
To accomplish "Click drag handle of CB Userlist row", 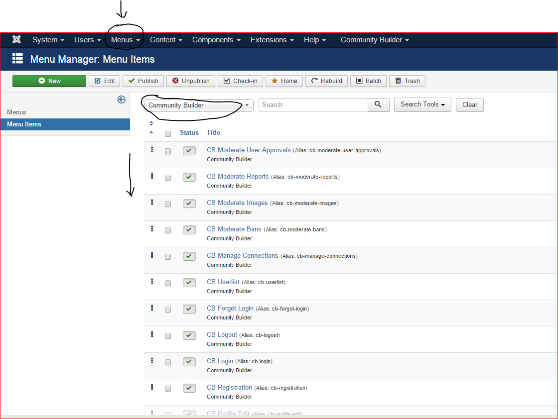I will tap(152, 282).
